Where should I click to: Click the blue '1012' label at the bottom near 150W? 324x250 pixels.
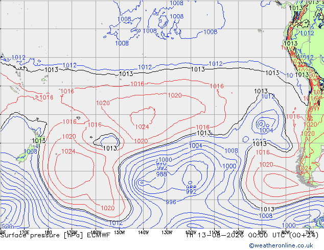116,223
